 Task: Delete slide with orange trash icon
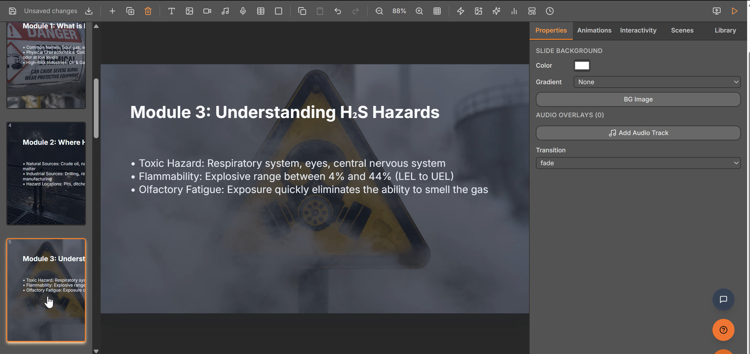(x=148, y=11)
